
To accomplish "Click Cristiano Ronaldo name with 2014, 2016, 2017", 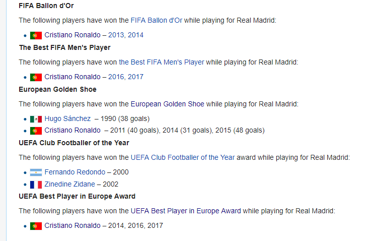I will pos(72,226).
